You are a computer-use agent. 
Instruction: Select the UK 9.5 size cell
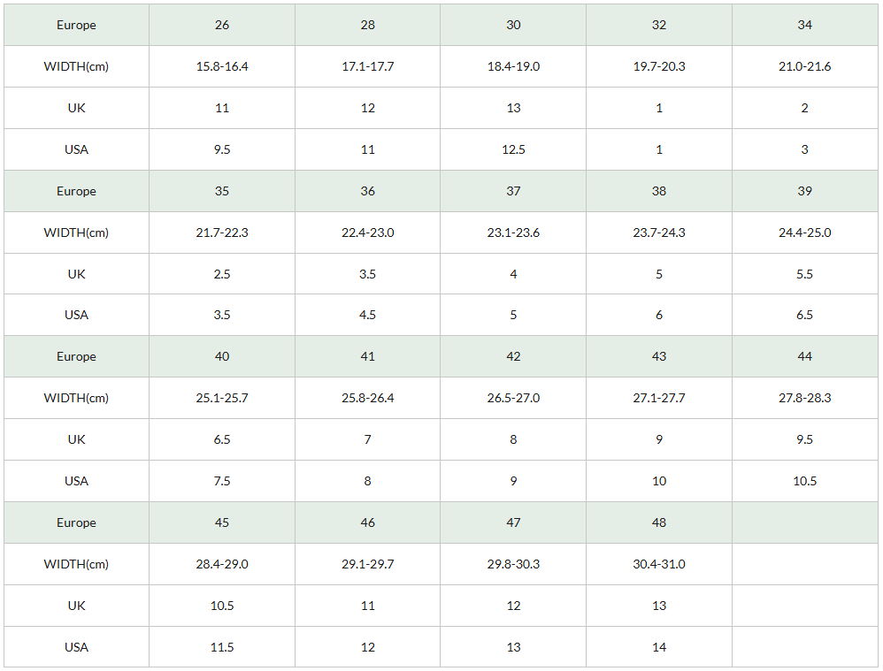[805, 439]
